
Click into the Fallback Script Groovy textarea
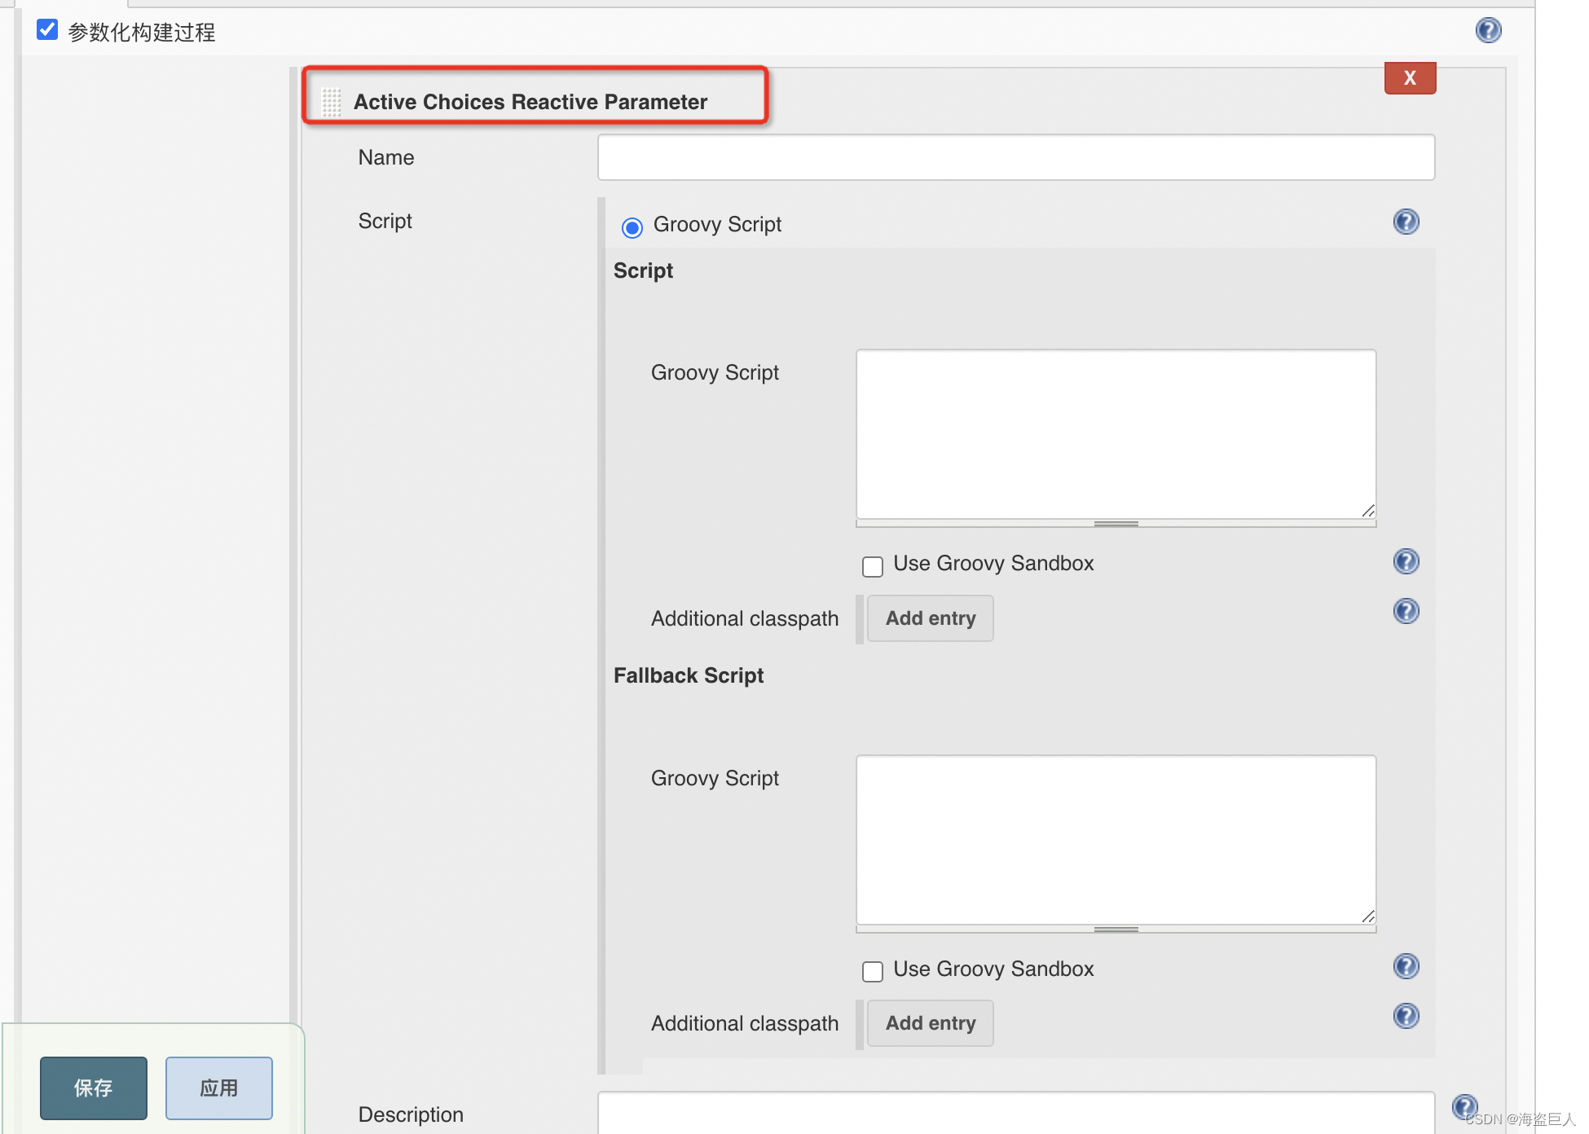pos(1116,839)
